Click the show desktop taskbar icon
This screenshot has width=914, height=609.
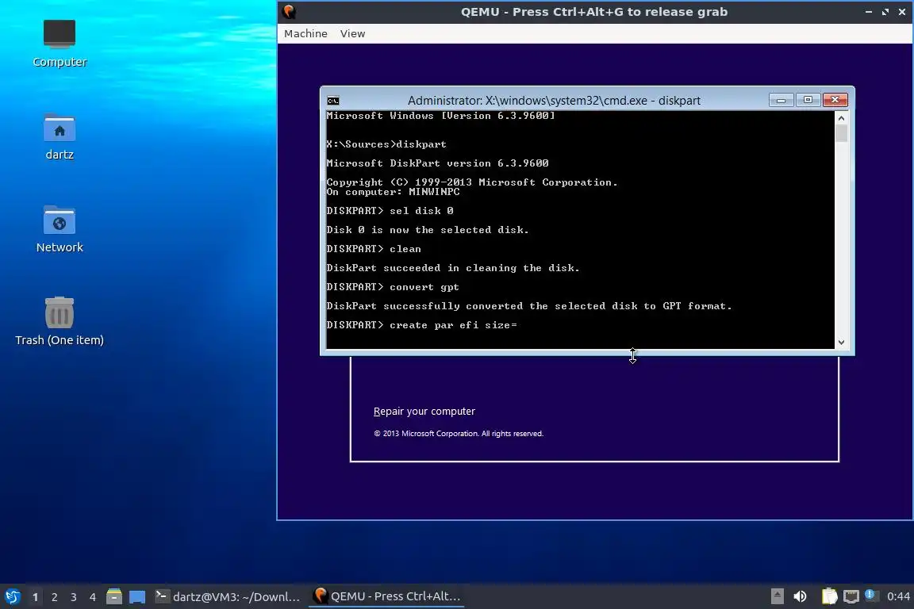pyautogui.click(x=137, y=597)
